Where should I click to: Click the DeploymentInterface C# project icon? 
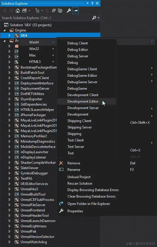click(17, 83)
